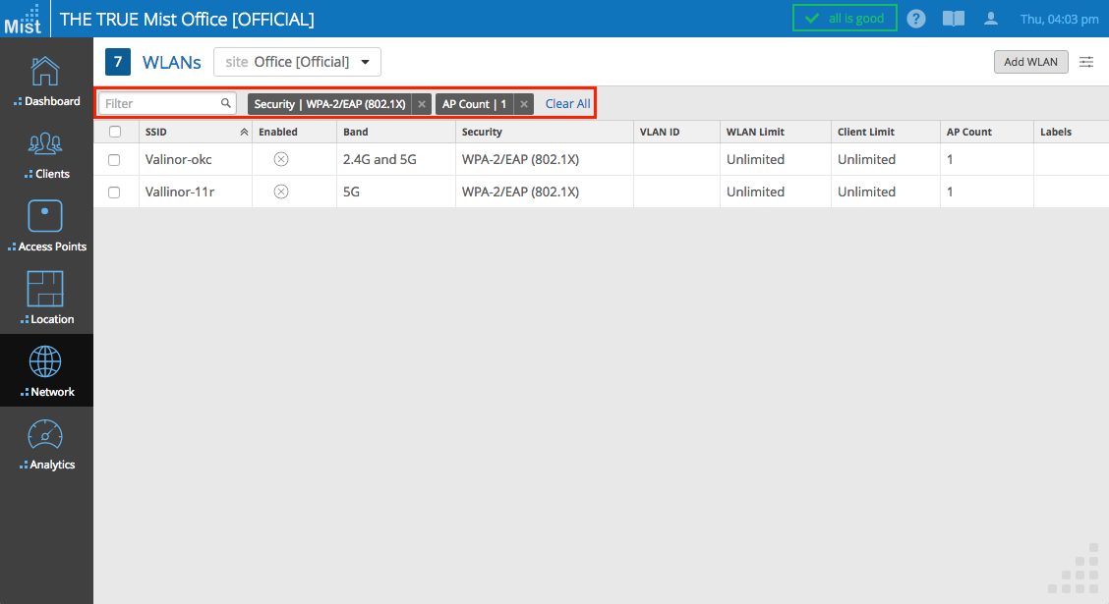Screen dimensions: 1109x604
Task: Open the help question mark icon
Action: 916,19
